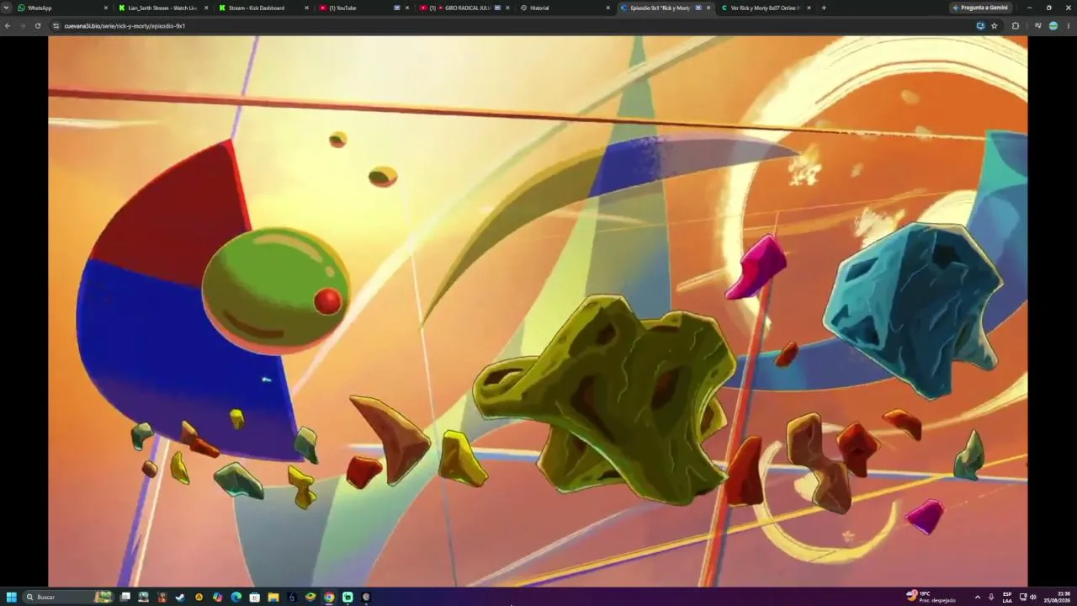1077x606 pixels.
Task: Open the weather widget showing despejado
Action: click(931, 597)
